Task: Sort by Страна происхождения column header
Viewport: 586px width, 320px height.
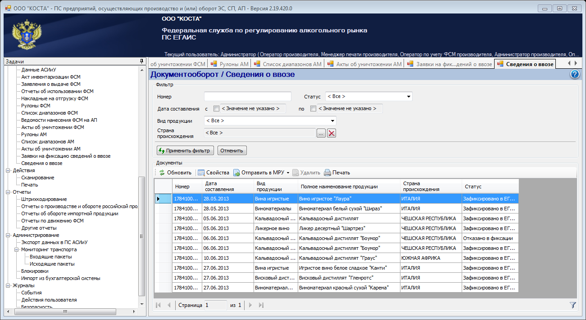Action: click(x=431, y=187)
